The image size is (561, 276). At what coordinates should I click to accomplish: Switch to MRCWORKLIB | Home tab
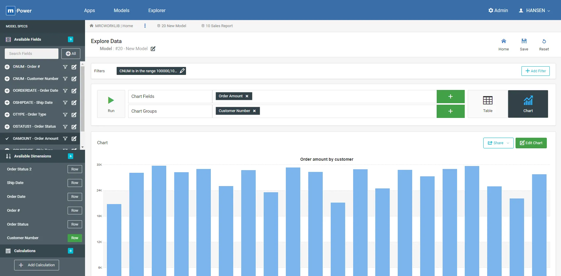point(111,26)
